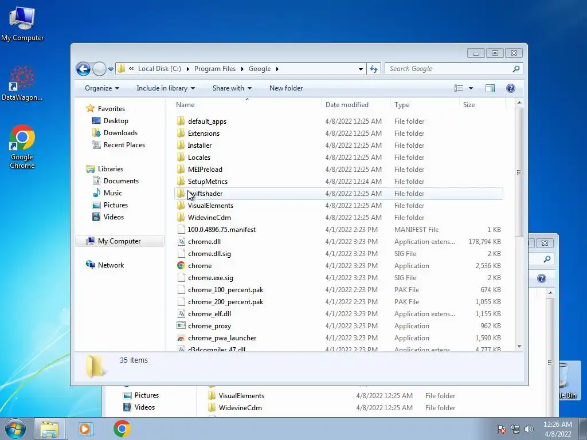587x440 pixels.
Task: Open the Share with menu
Action: (232, 88)
